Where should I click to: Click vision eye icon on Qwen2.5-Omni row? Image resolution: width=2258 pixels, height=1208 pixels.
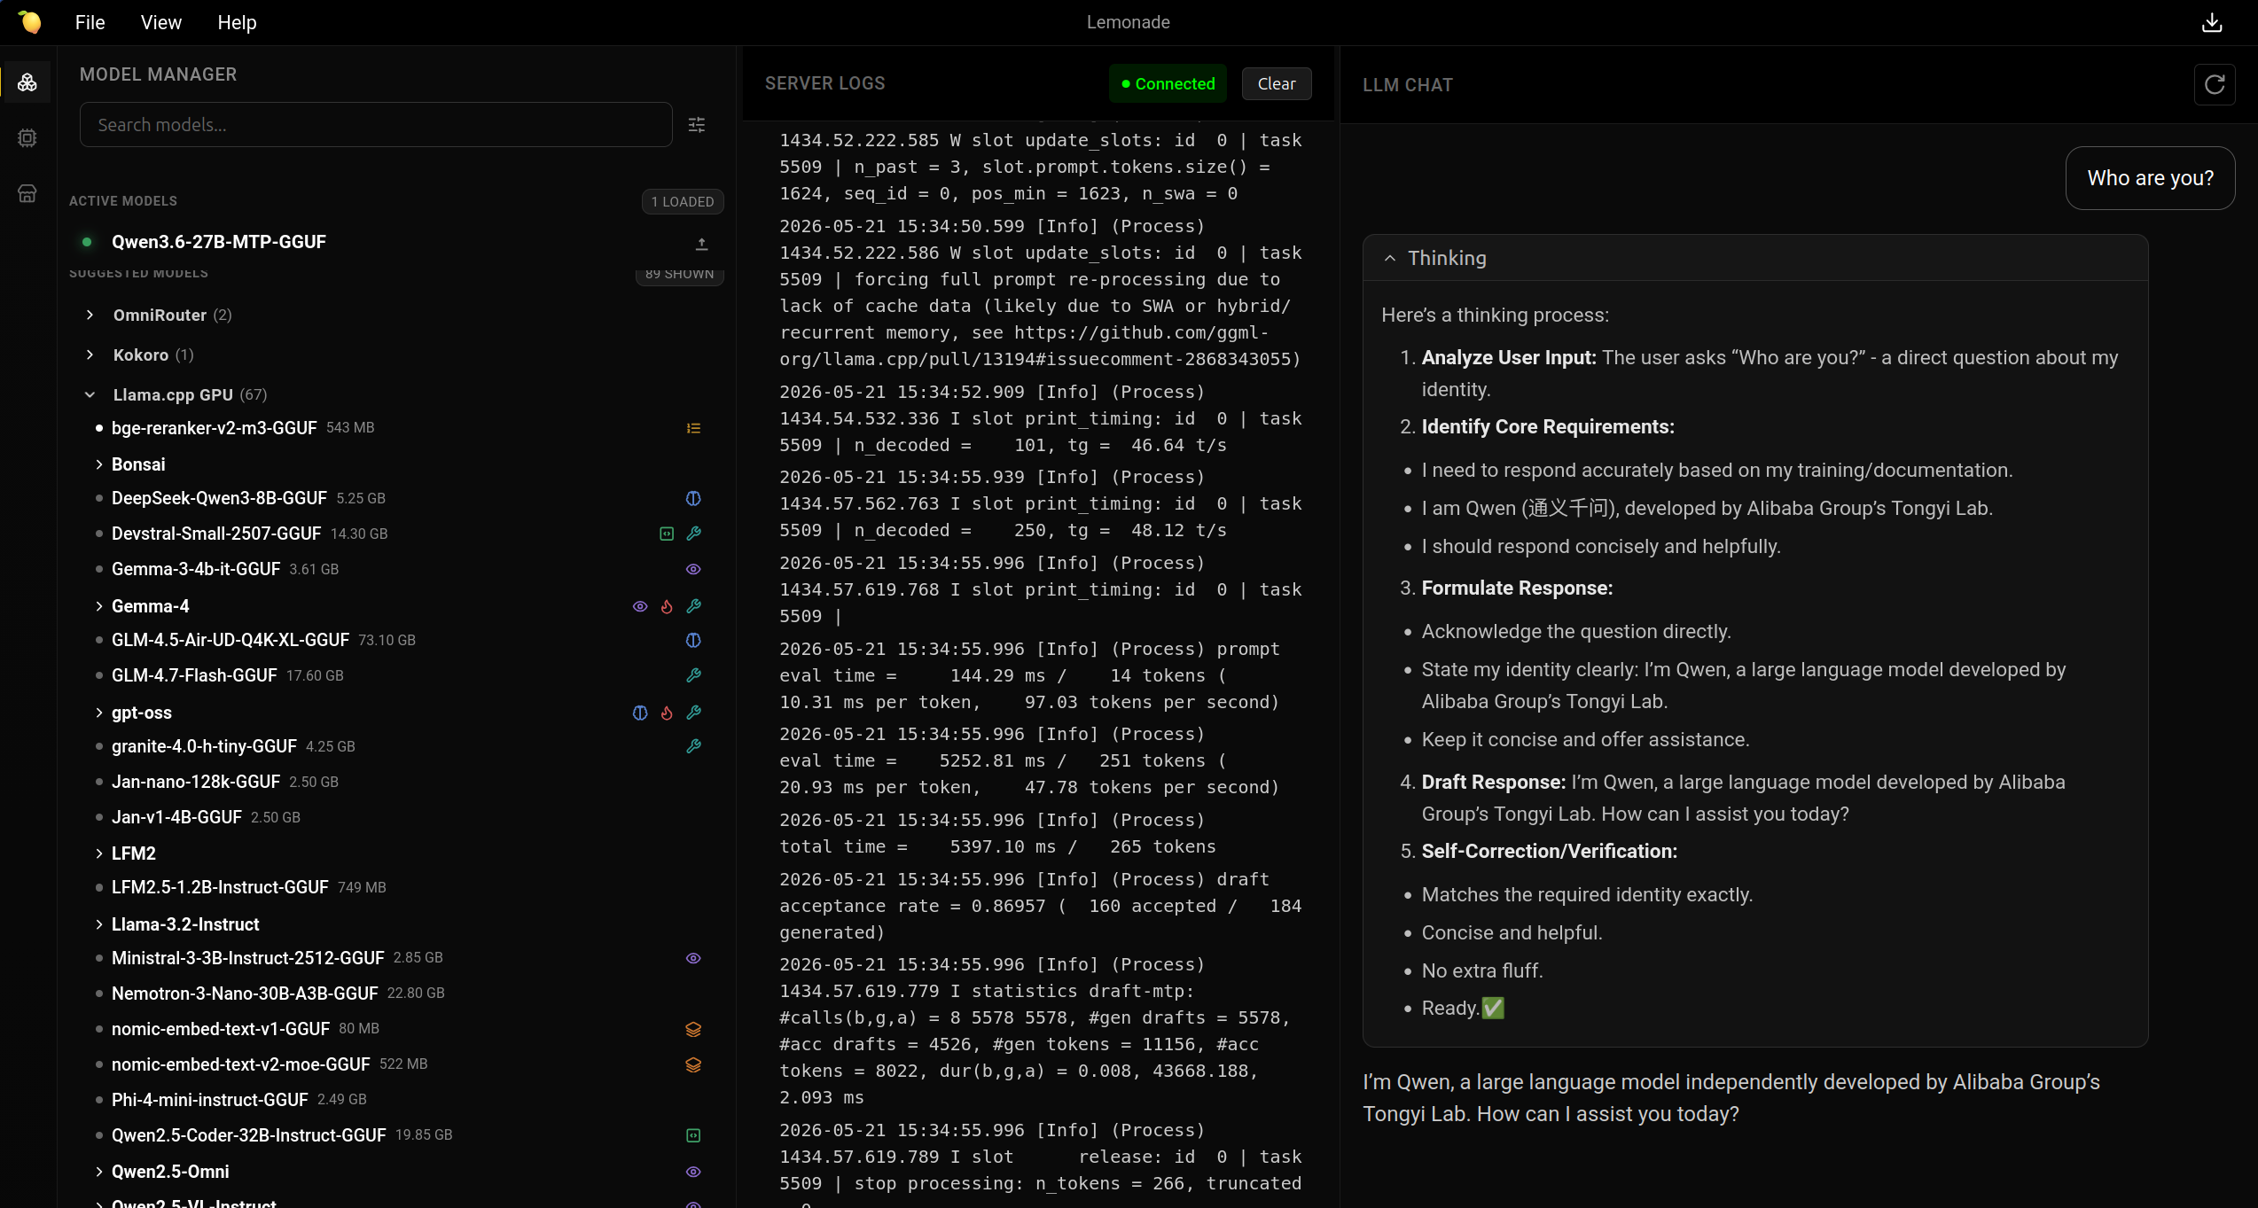[x=693, y=1172]
